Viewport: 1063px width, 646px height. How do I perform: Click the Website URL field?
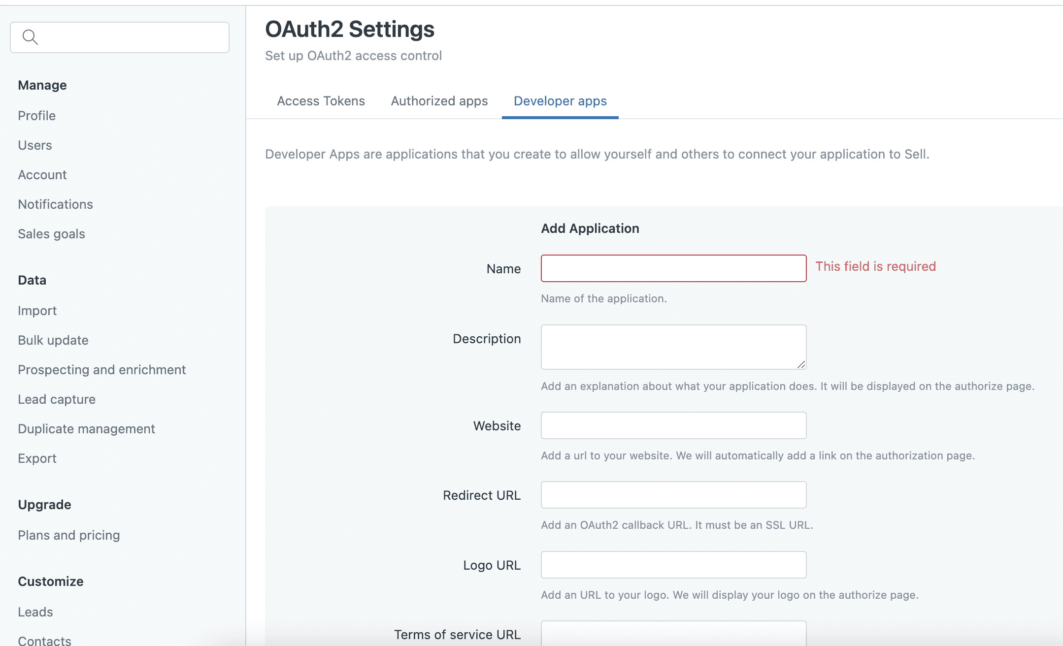[x=673, y=425]
